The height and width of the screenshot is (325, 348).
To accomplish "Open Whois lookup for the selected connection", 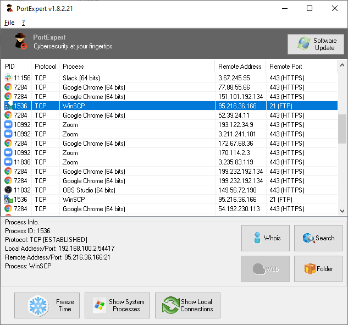I will (x=266, y=238).
